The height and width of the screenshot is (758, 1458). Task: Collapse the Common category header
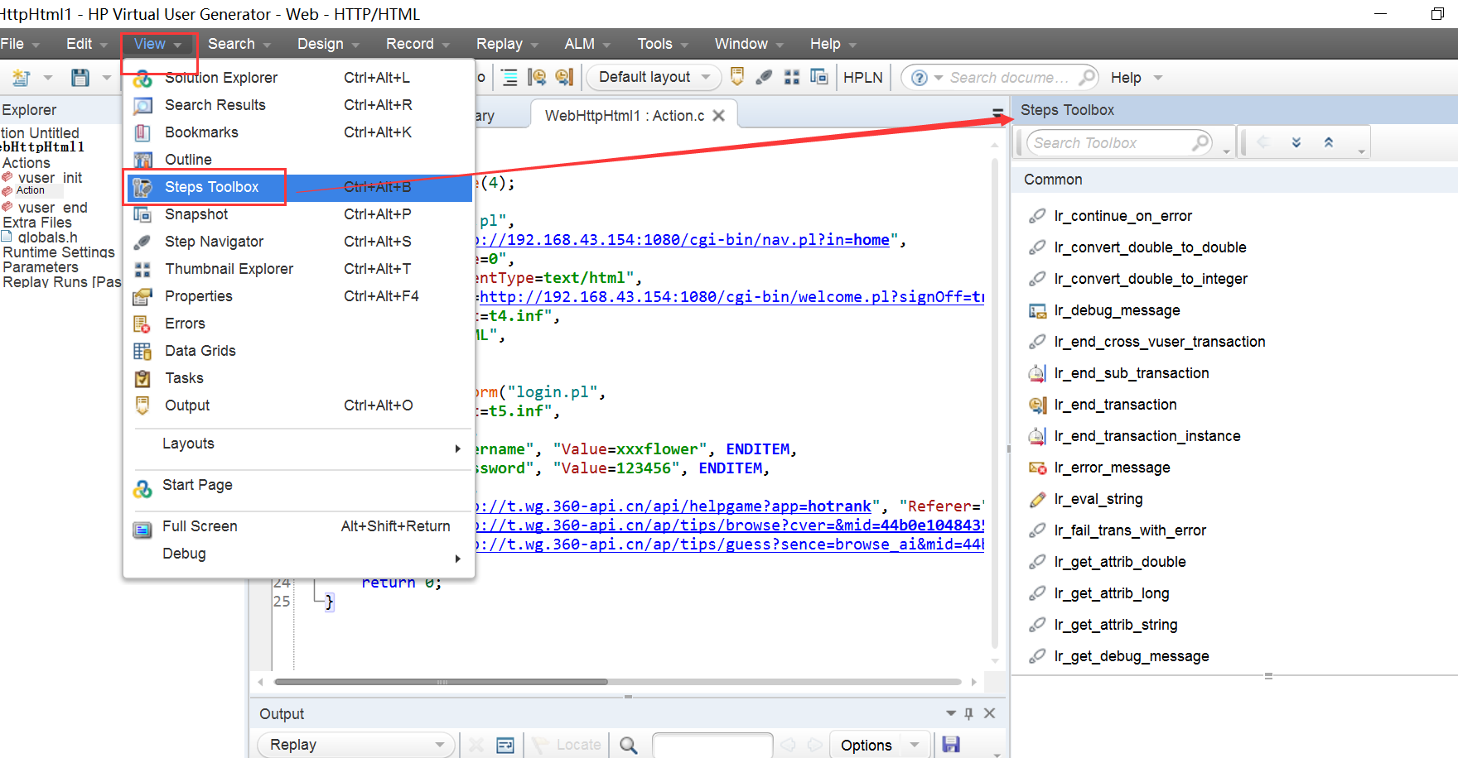(x=1234, y=180)
